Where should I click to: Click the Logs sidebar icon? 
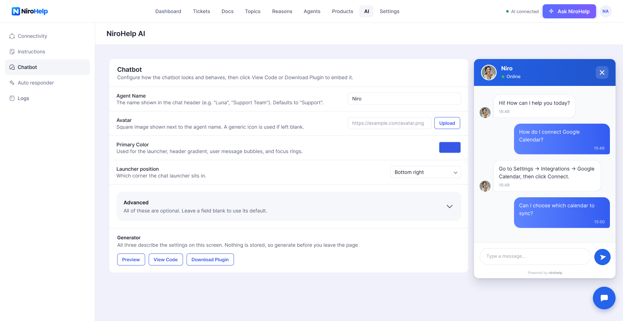[x=12, y=98]
